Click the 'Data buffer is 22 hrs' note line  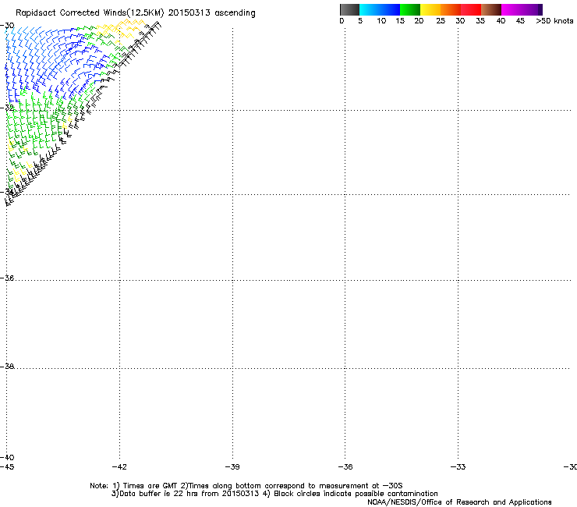[x=274, y=494]
